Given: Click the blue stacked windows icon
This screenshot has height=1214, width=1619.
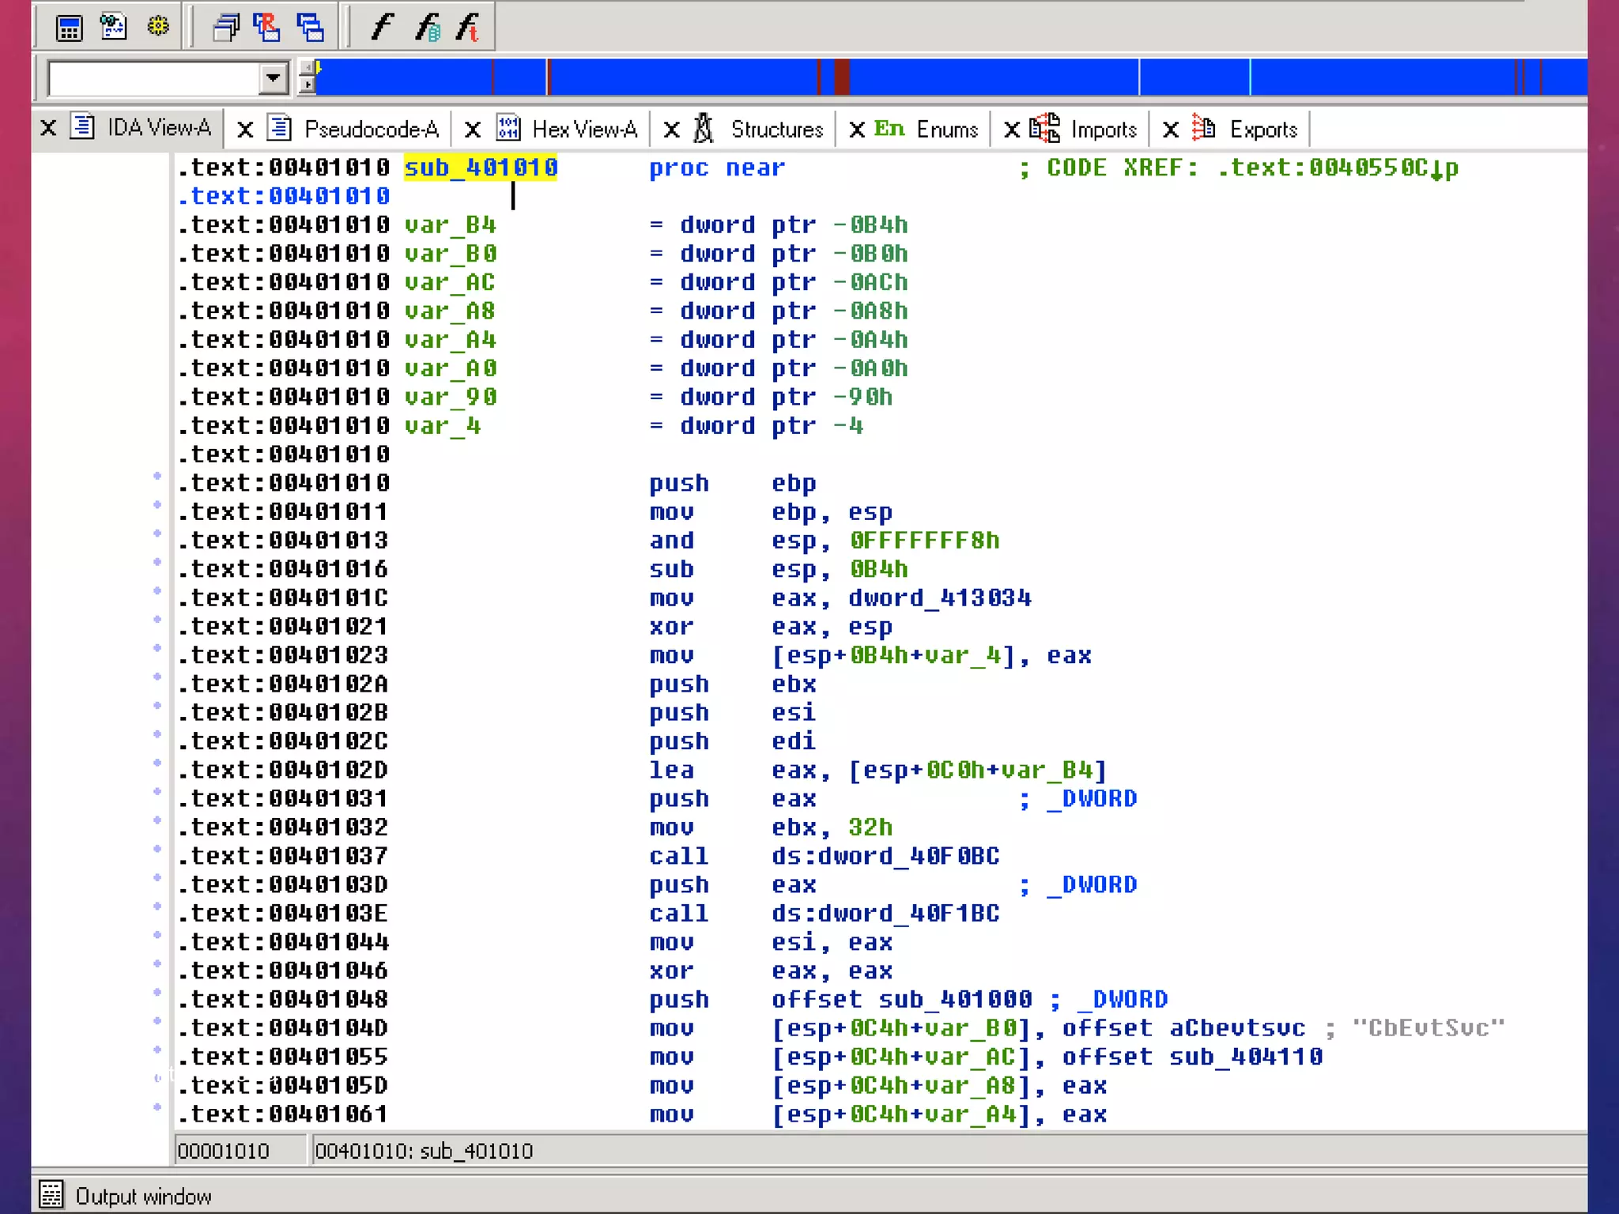Looking at the screenshot, I should coord(310,28).
